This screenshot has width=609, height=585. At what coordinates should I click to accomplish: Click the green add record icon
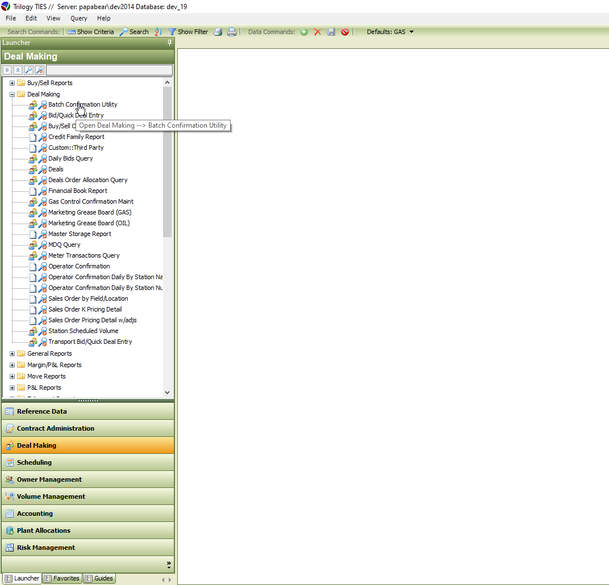pos(304,32)
